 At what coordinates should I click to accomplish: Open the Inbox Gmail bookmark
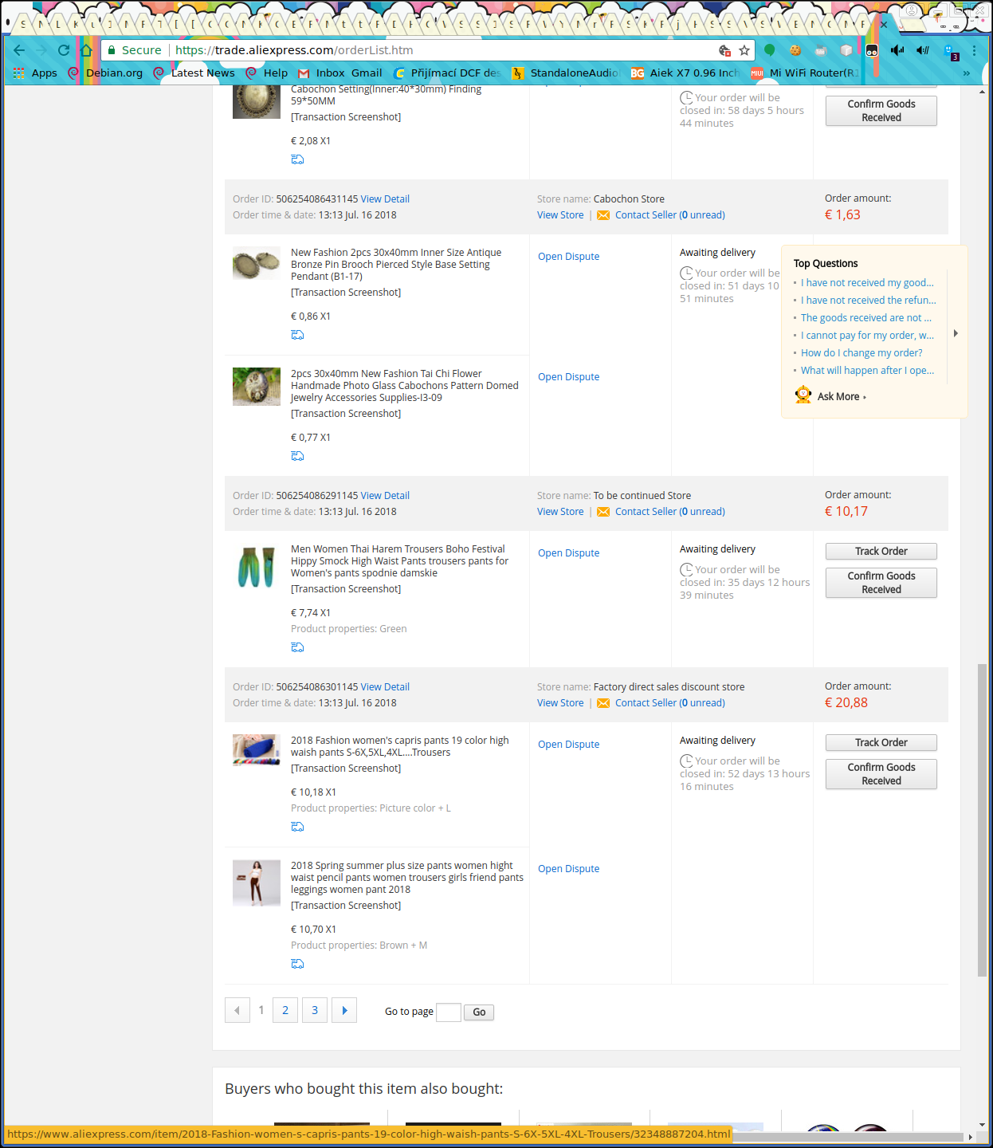pos(340,73)
